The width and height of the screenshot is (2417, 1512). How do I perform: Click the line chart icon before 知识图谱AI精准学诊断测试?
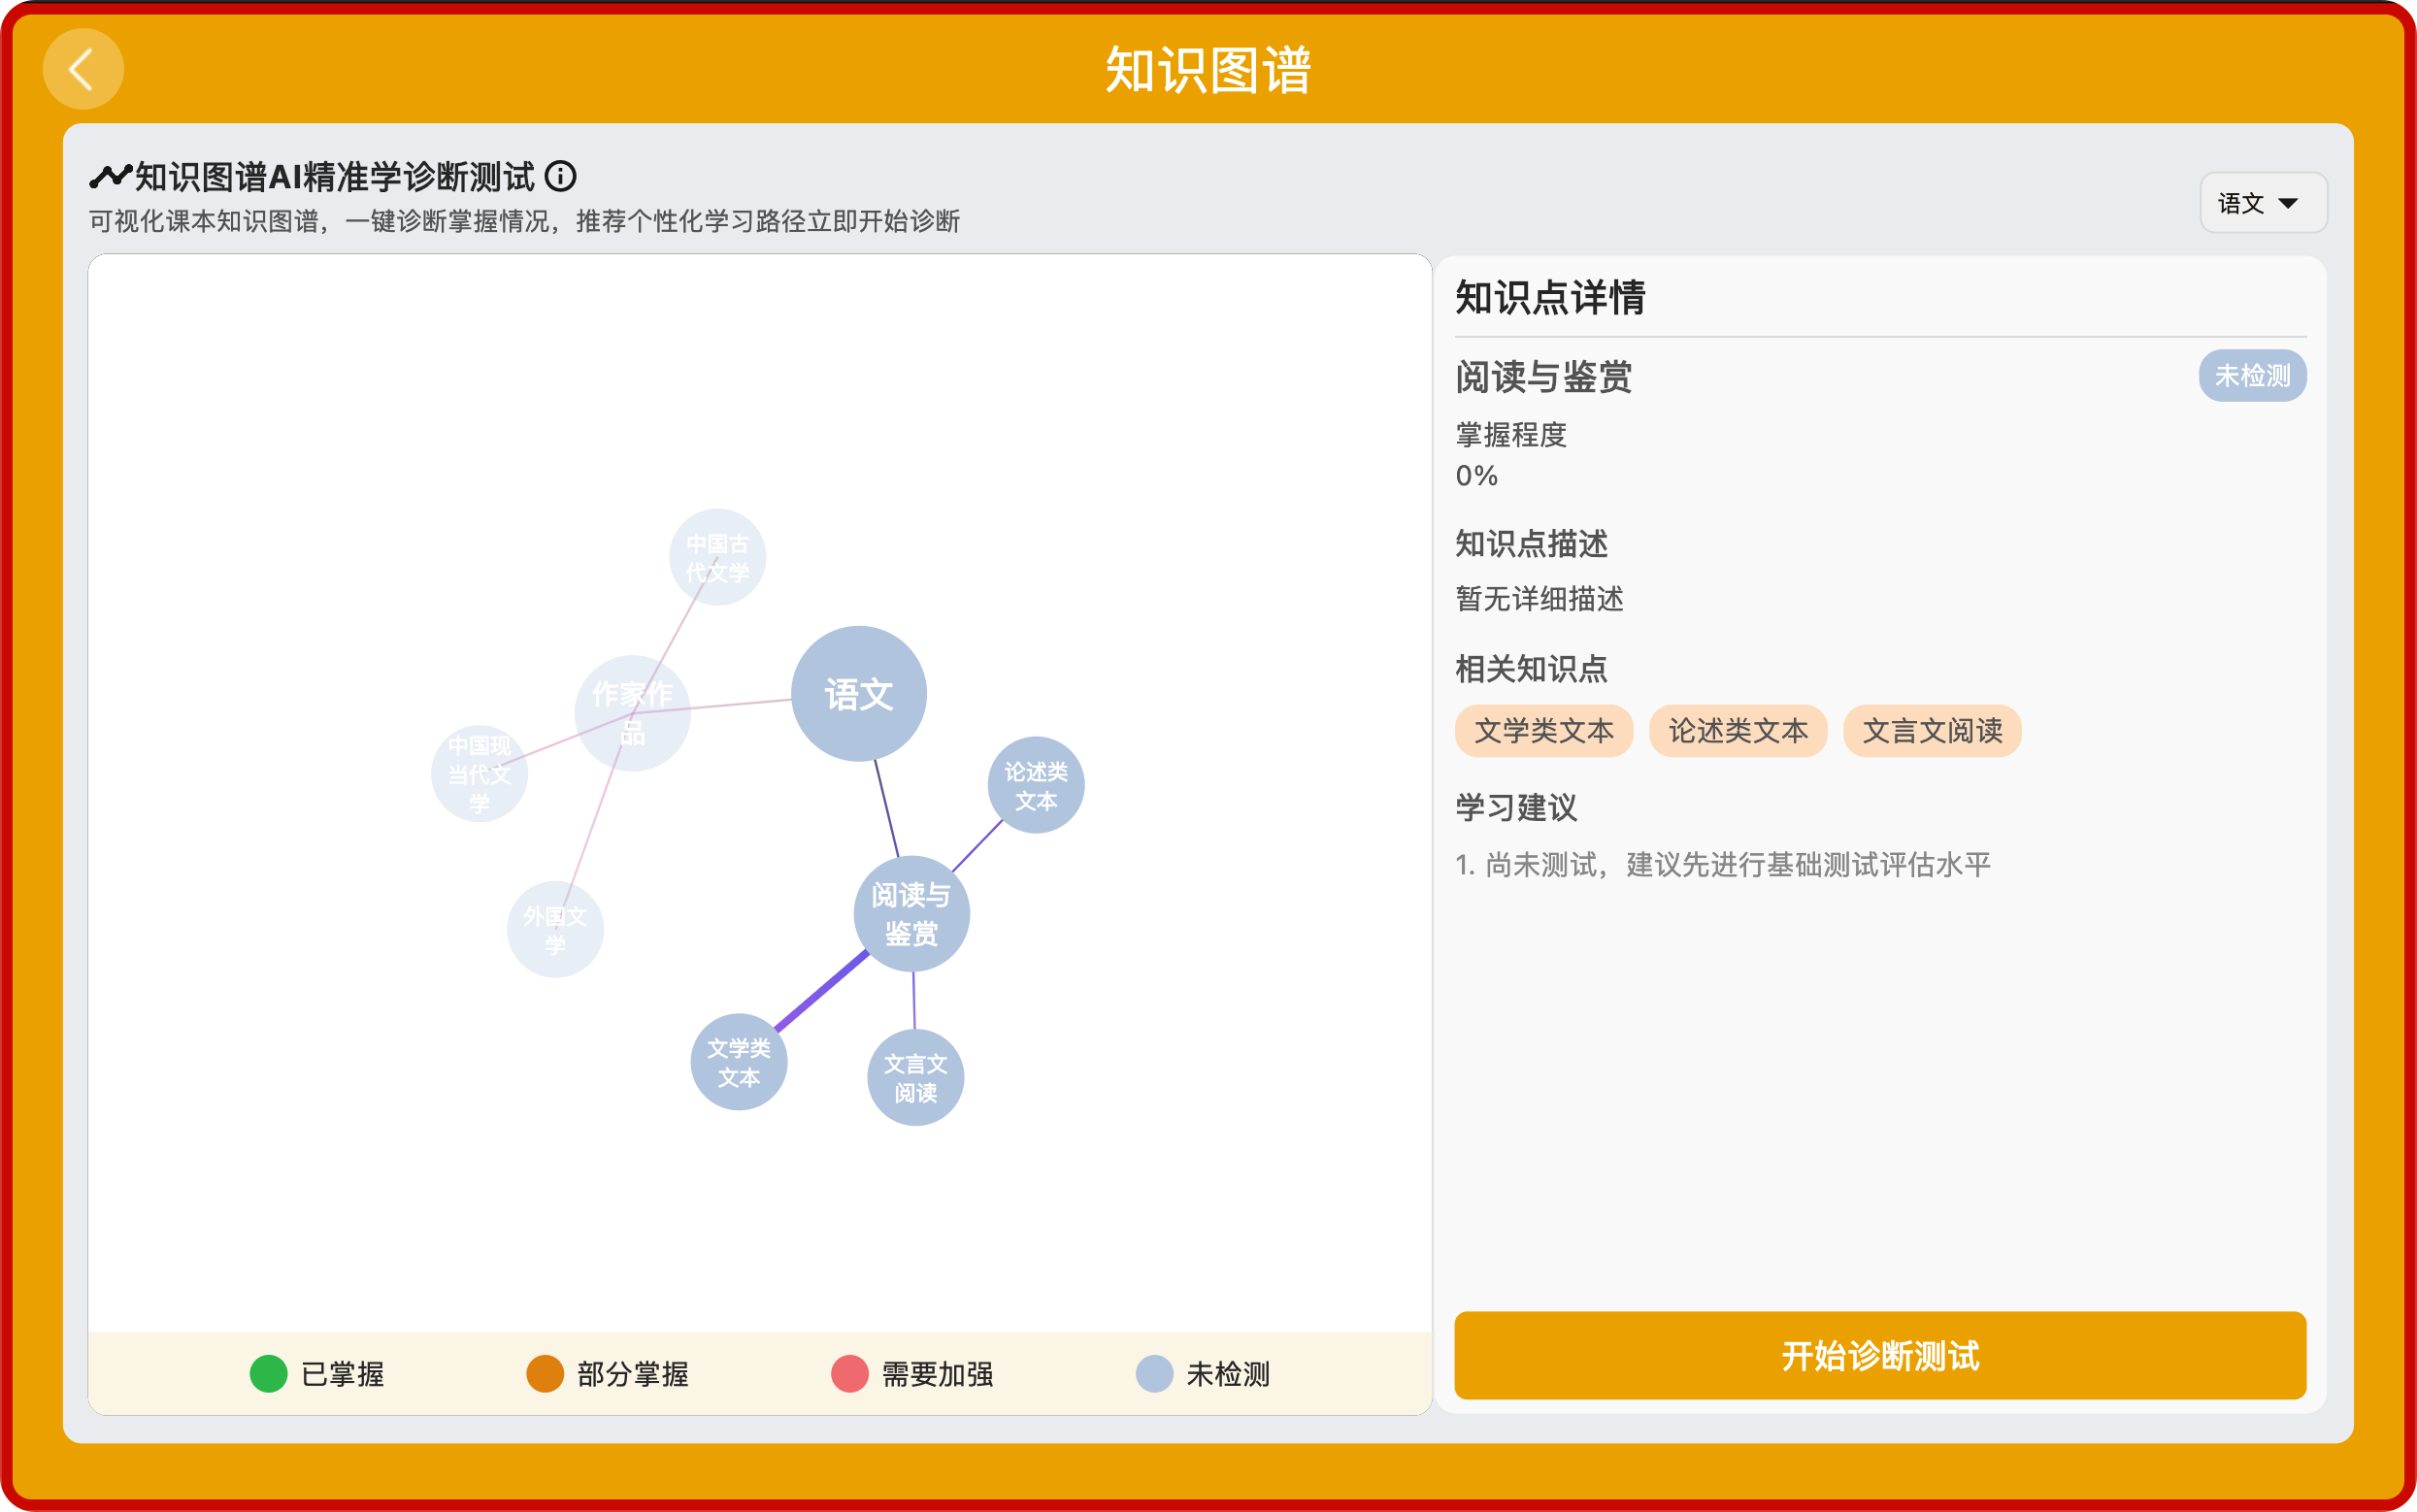click(110, 175)
